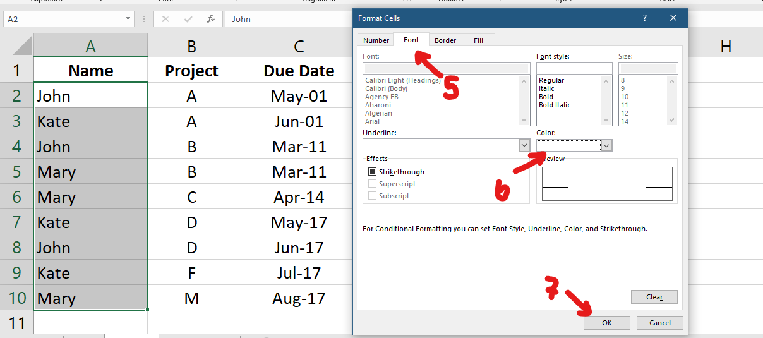Viewport: 763px width, 338px height.
Task: Select Calibri (Body) in font list
Action: pos(386,88)
